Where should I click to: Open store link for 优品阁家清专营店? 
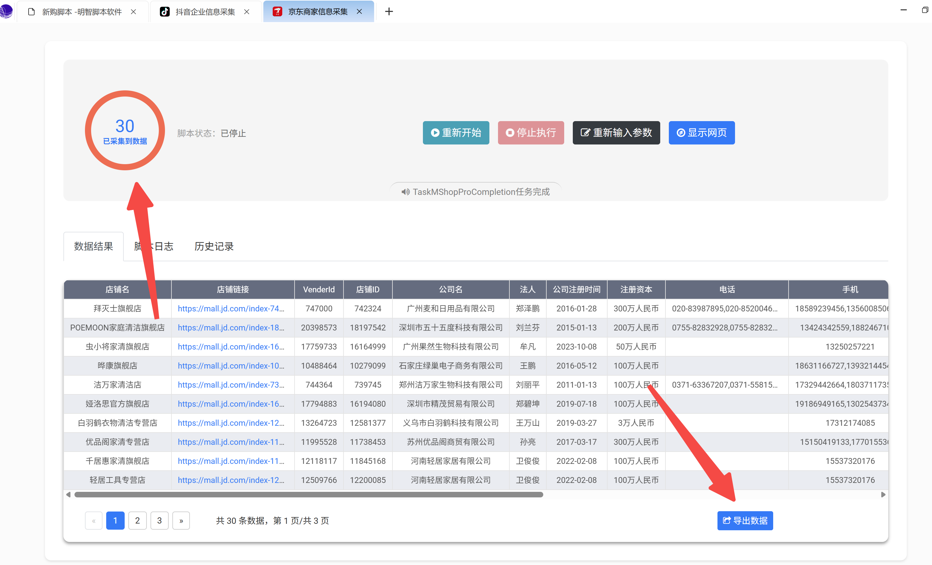[x=231, y=442]
